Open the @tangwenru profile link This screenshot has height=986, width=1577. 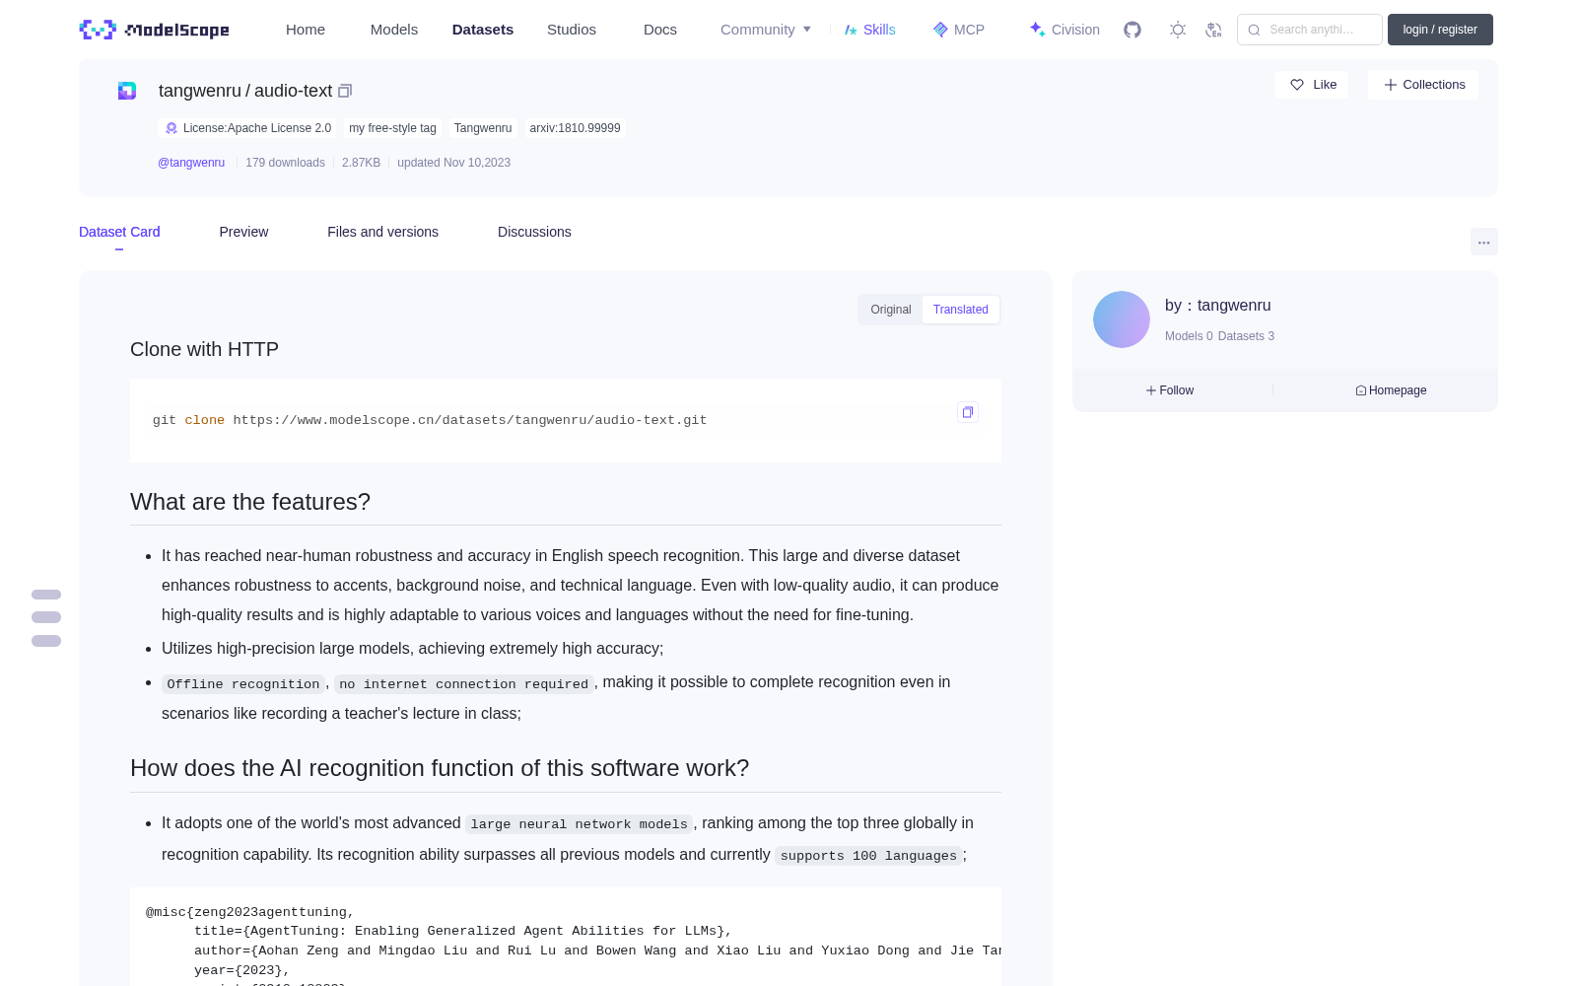(x=191, y=163)
